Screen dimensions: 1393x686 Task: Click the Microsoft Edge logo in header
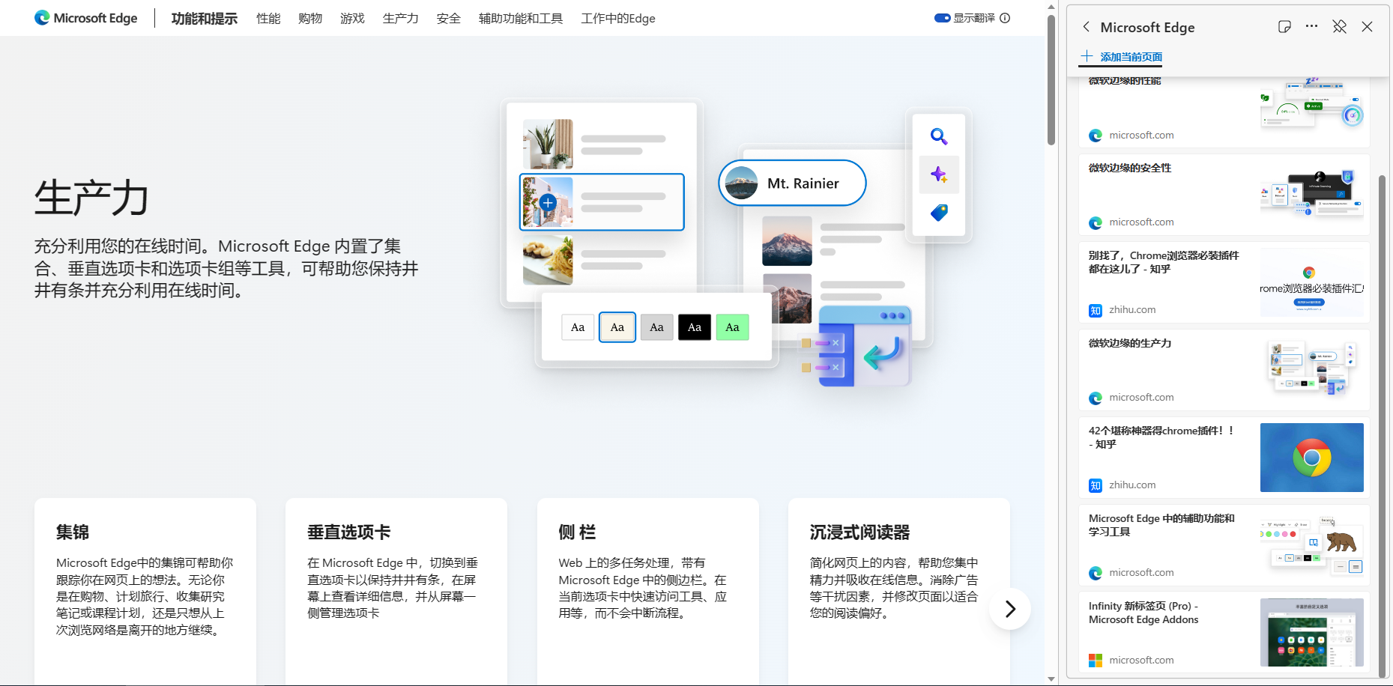pos(85,18)
